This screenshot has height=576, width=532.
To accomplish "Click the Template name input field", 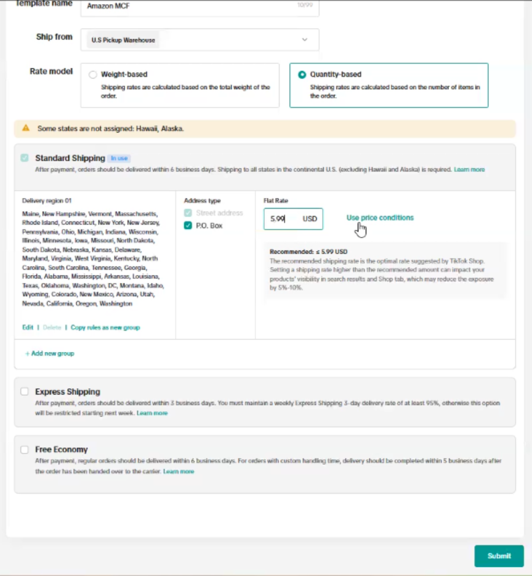I will (x=199, y=6).
